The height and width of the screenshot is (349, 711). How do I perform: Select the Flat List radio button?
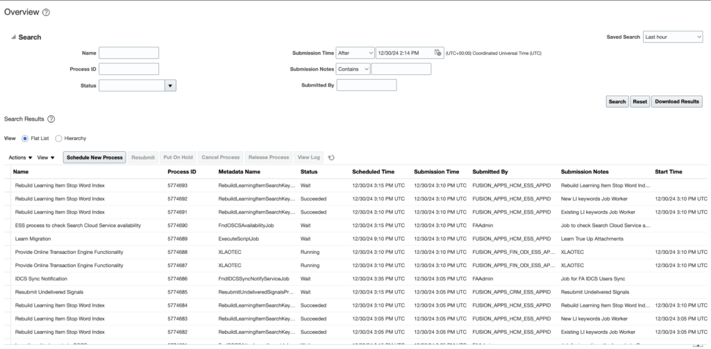tap(26, 139)
